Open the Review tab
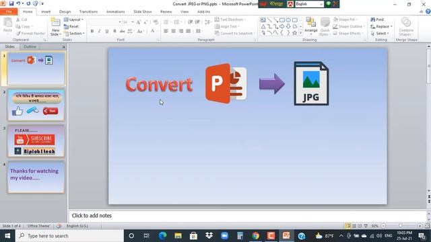The image size is (431, 242). 166,11
